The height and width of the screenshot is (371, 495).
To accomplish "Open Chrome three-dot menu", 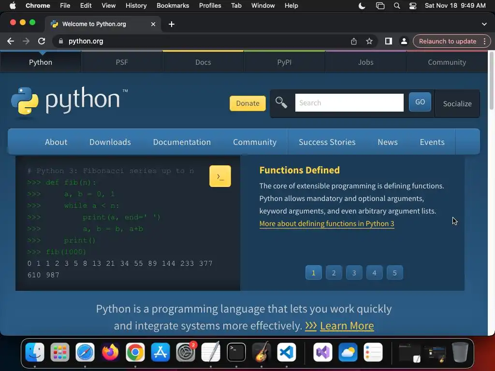I will click(x=484, y=42).
